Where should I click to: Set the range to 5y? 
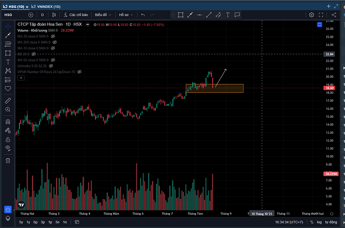21,222
